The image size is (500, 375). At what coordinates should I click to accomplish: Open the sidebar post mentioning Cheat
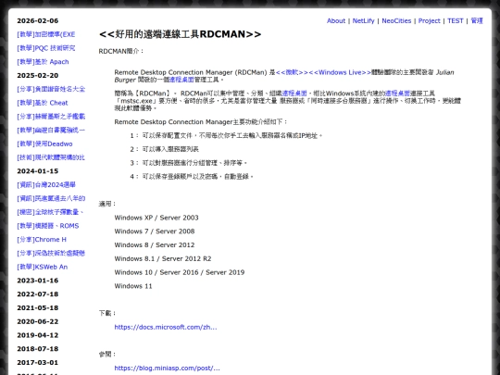(43, 103)
